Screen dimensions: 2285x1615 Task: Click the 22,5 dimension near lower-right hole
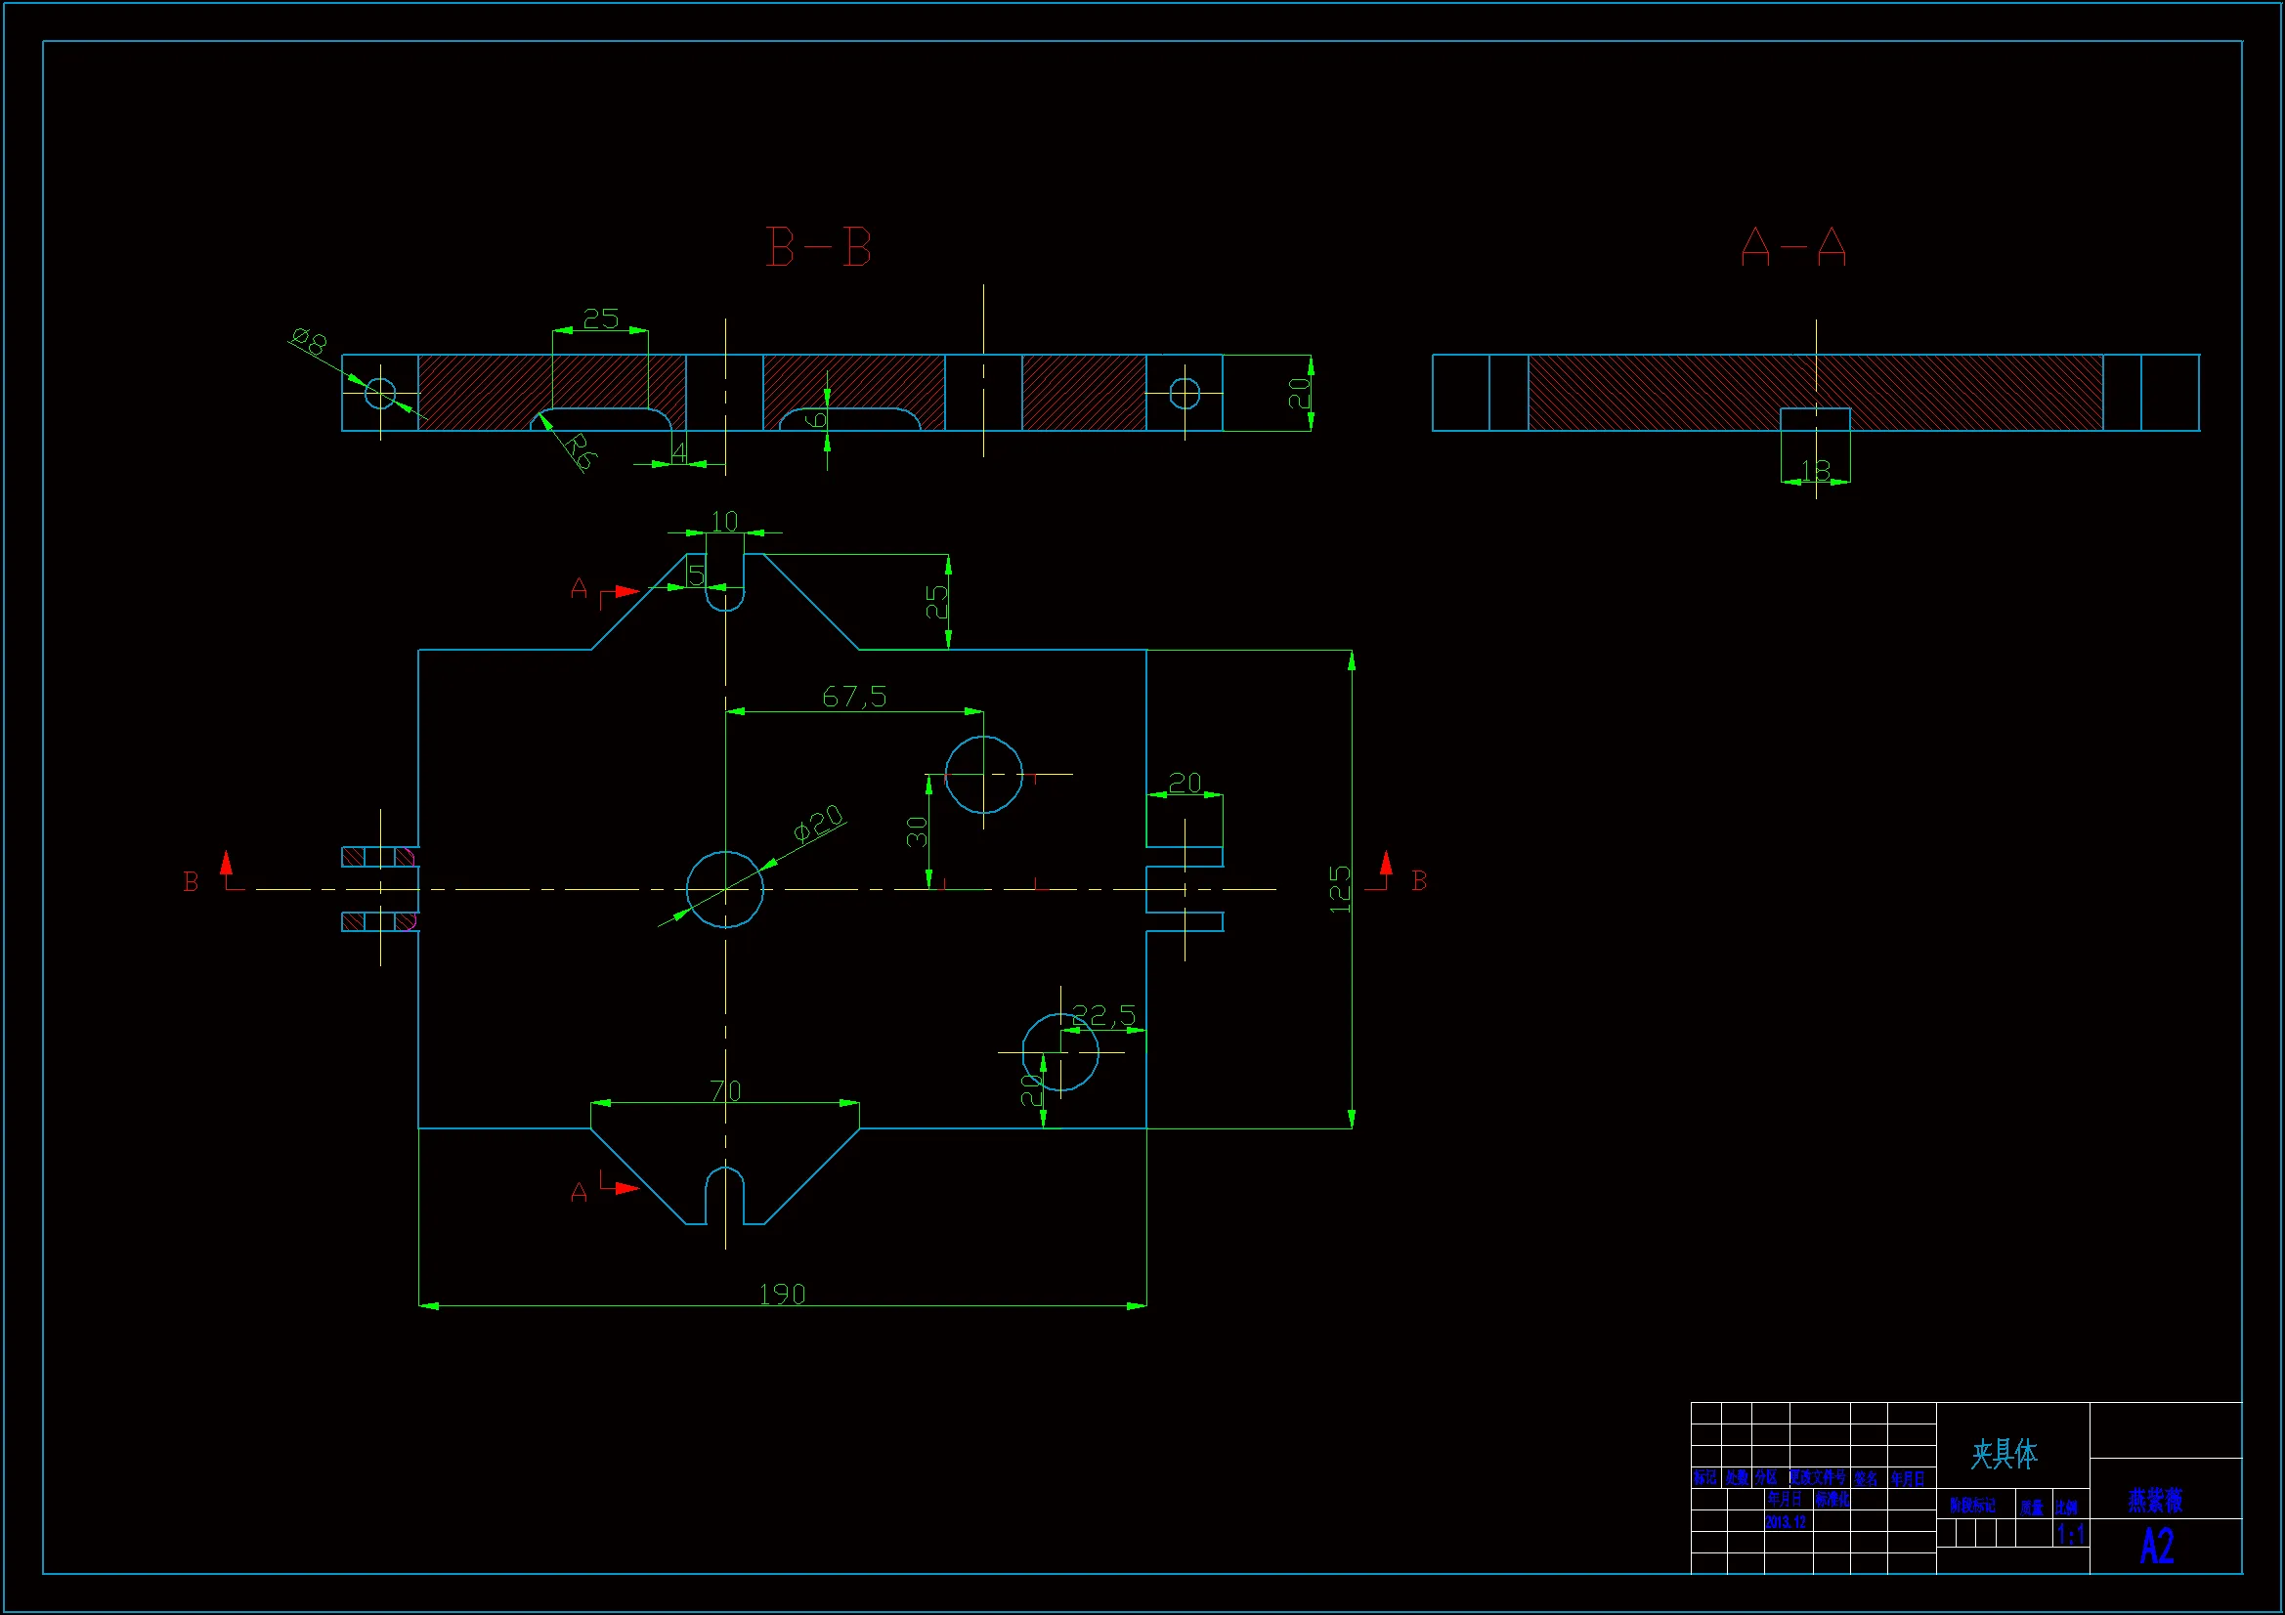click(x=1103, y=1016)
